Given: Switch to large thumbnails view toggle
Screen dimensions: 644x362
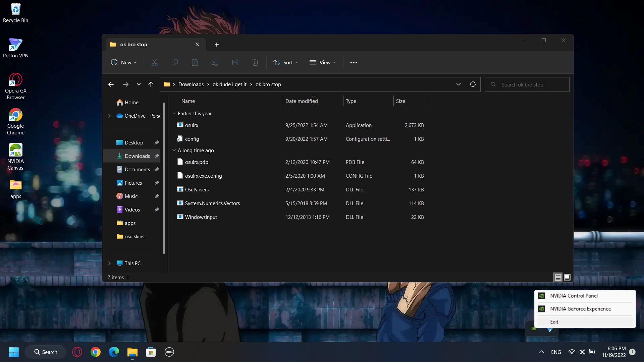Looking at the screenshot, I should (567, 277).
